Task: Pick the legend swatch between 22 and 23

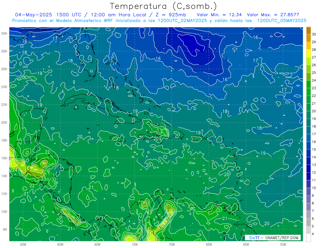Action: [x=308, y=92]
